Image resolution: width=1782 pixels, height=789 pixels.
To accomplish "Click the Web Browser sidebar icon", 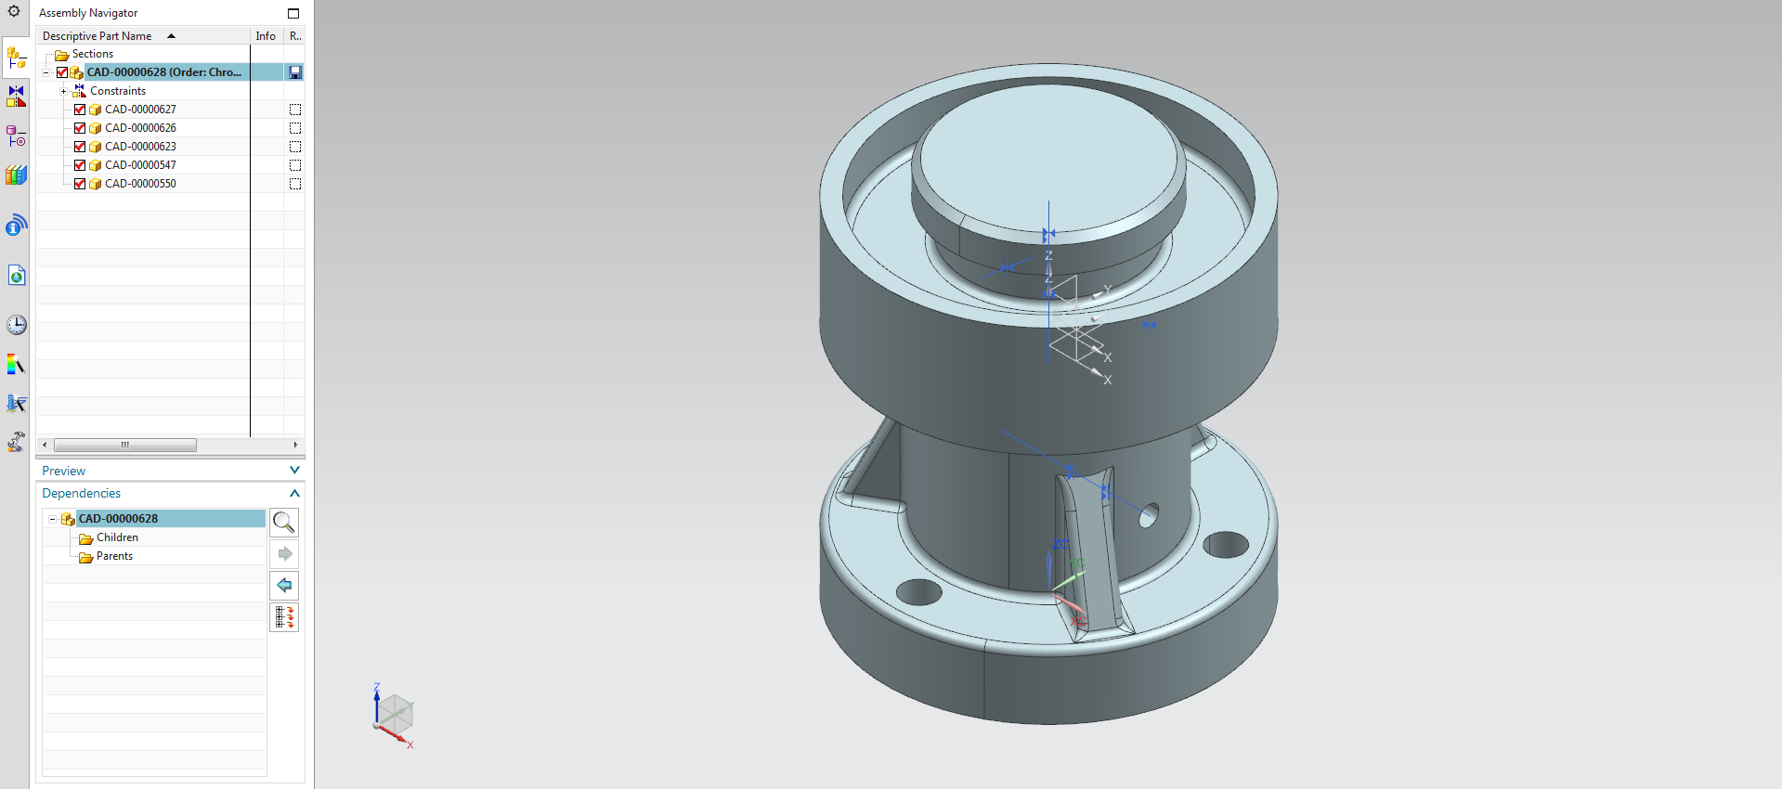I will point(16,276).
